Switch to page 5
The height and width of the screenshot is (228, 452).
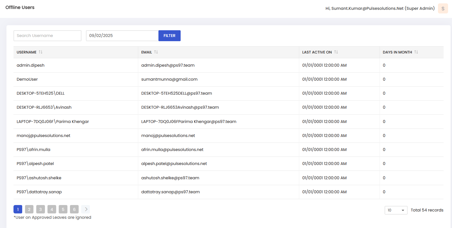tap(63, 209)
